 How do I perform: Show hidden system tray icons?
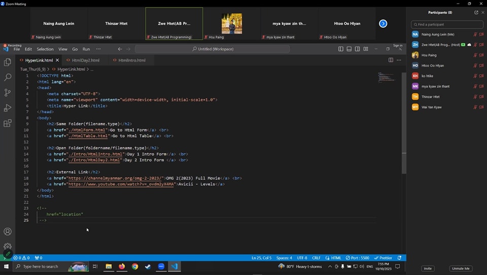330,266
